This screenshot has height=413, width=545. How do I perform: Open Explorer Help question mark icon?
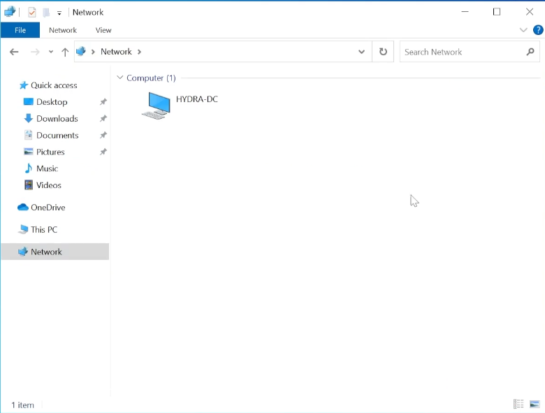pyautogui.click(x=538, y=30)
